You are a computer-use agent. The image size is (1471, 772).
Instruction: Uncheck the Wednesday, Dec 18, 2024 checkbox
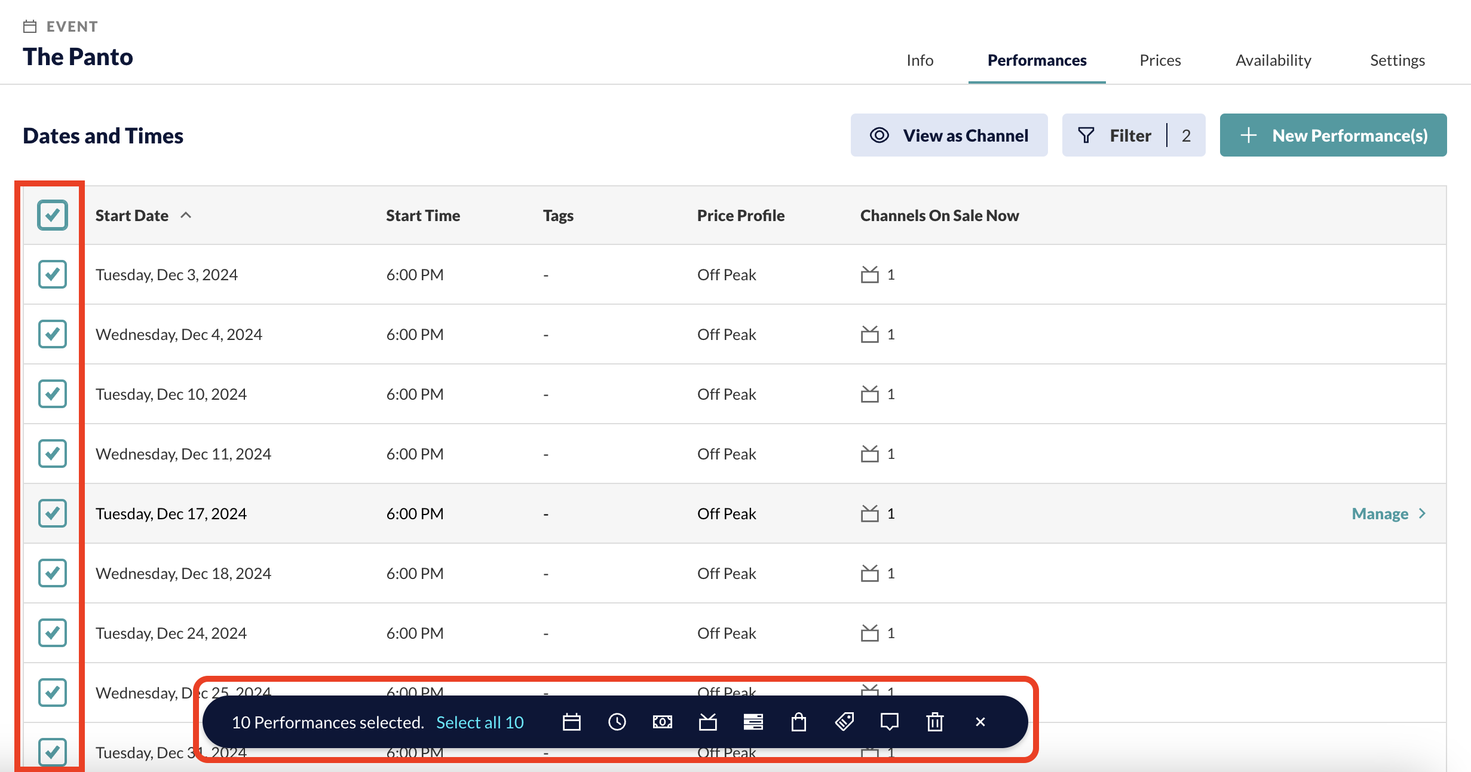[53, 573]
